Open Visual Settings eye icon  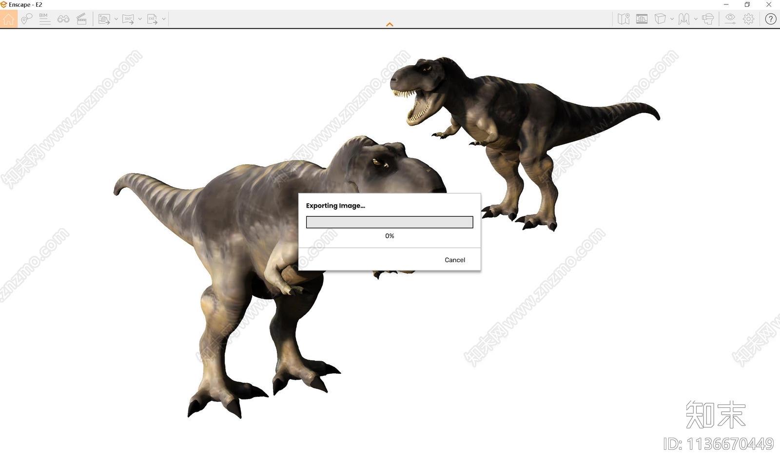coord(730,19)
